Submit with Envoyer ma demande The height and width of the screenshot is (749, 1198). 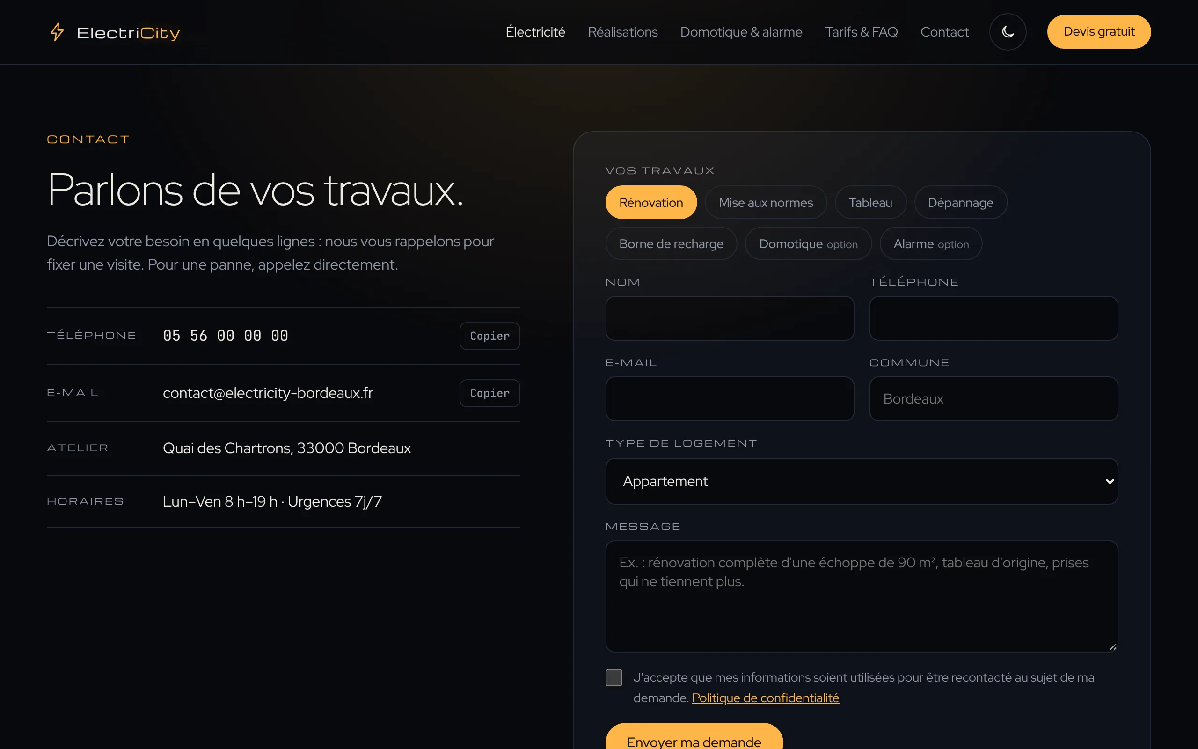click(694, 736)
